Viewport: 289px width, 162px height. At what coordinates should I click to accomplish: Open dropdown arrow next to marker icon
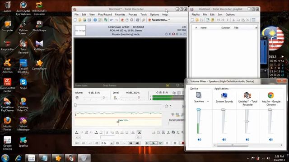pos(170,106)
